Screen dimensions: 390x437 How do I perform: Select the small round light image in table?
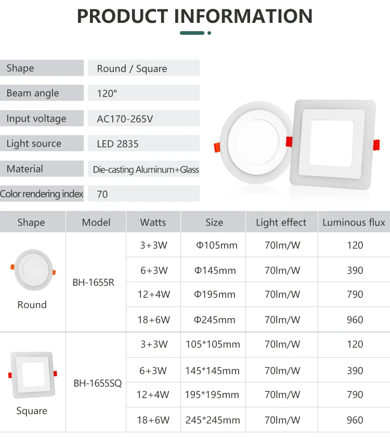32,269
